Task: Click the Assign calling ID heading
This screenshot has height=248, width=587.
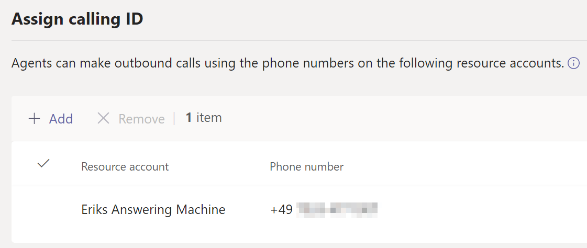Action: point(77,19)
